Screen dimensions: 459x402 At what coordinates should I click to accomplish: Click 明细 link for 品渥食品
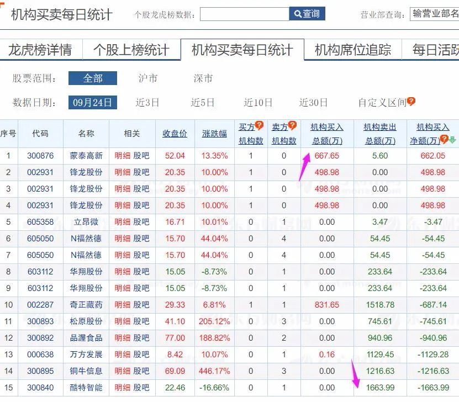123,338
